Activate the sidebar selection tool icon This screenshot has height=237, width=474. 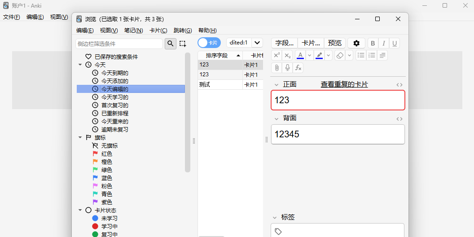click(183, 44)
